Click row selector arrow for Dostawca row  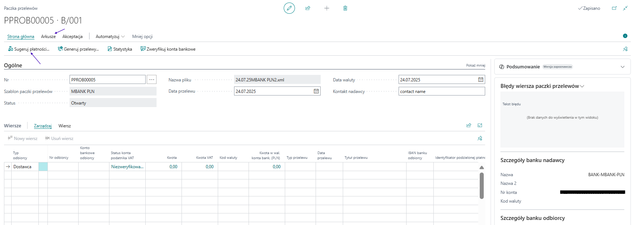click(8, 167)
